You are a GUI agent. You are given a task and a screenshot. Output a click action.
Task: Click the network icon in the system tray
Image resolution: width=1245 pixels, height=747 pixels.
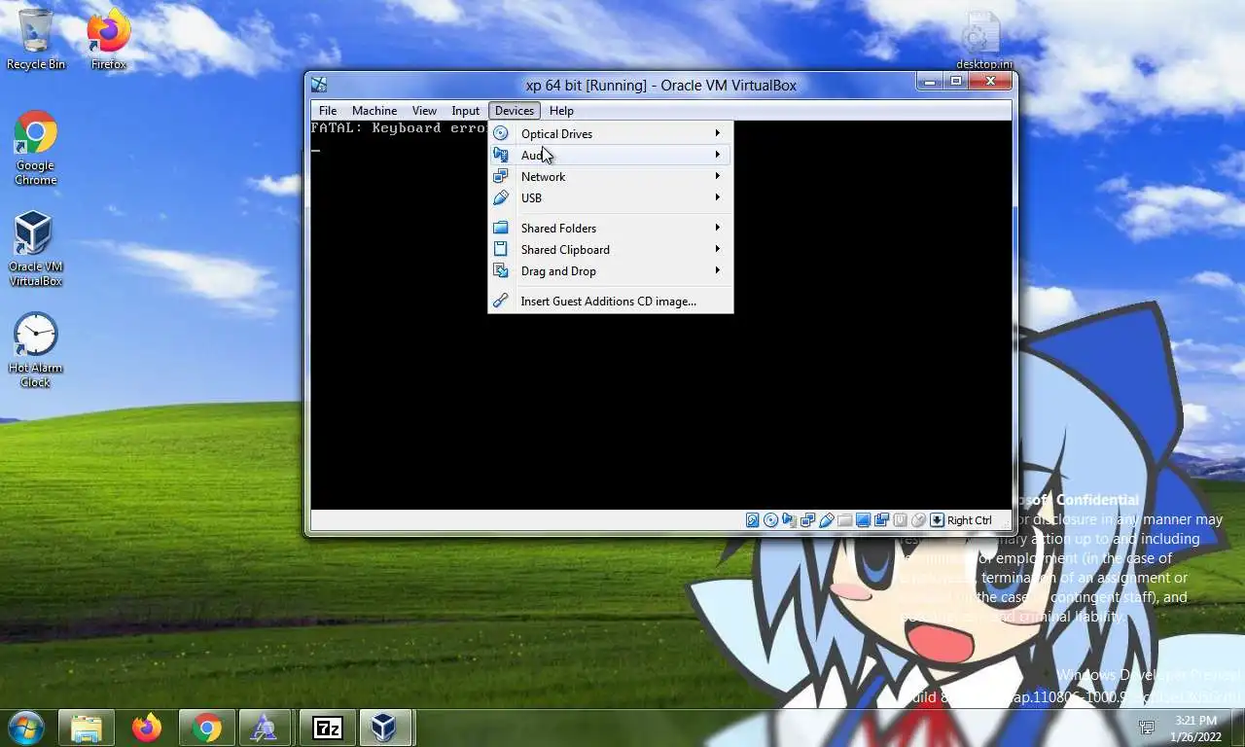(x=1147, y=727)
